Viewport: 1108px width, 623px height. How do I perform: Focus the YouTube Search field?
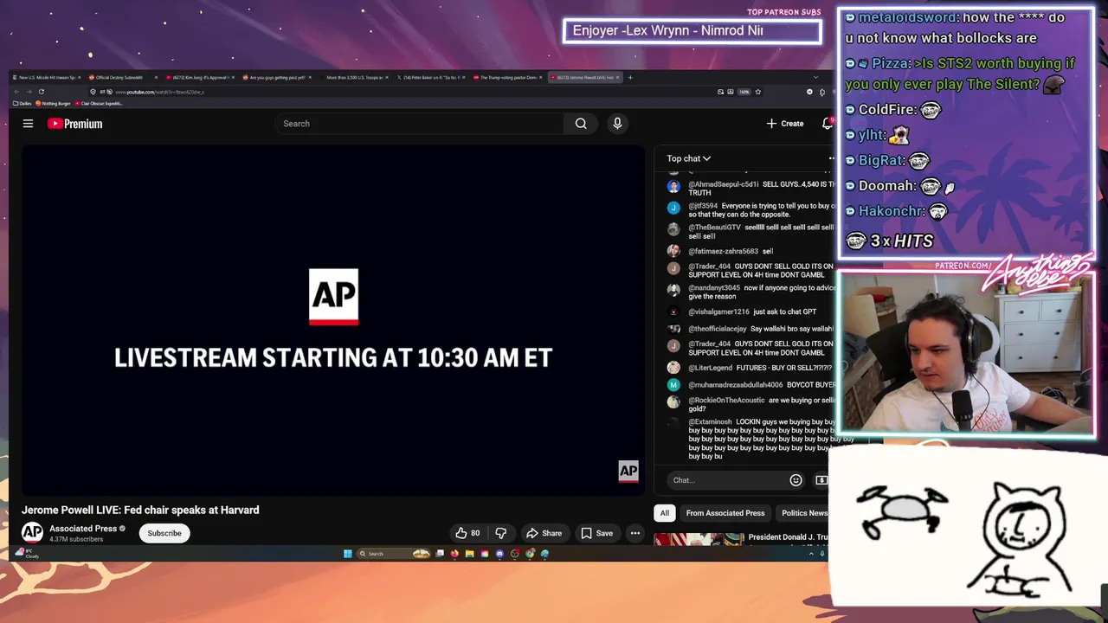tap(420, 124)
